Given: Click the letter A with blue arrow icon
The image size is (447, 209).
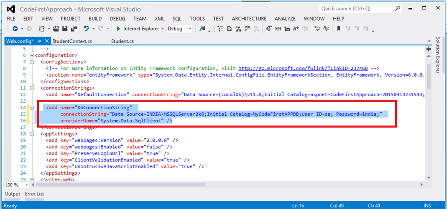Looking at the screenshot, I should click(296, 29).
